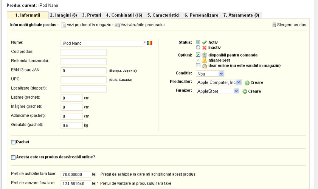The width and height of the screenshot is (318, 189).
Task: Click the EAN13 sau JAN input field
Action: [x=84, y=71]
